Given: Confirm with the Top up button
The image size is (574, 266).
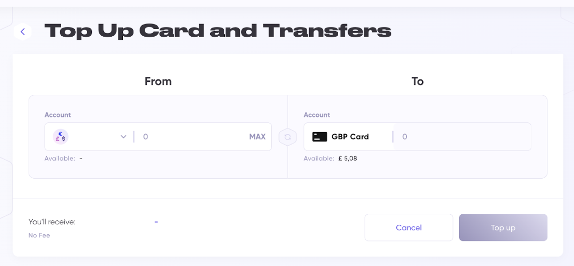Looking at the screenshot, I should pyautogui.click(x=503, y=227).
